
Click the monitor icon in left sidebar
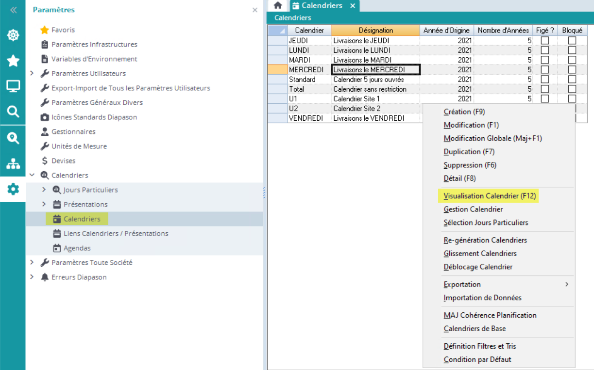(13, 86)
